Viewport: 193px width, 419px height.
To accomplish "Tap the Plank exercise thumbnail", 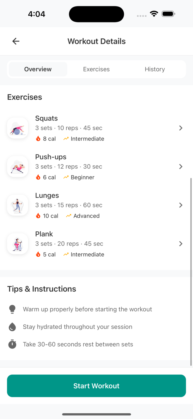I will 18,244.
